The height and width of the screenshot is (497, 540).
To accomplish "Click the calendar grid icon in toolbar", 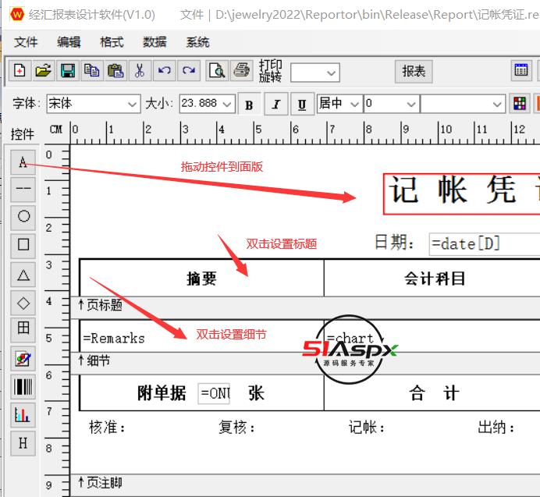I will click(520, 70).
